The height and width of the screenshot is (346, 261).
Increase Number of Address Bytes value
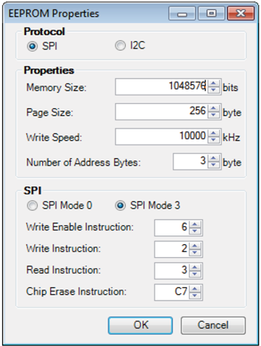tap(213, 158)
